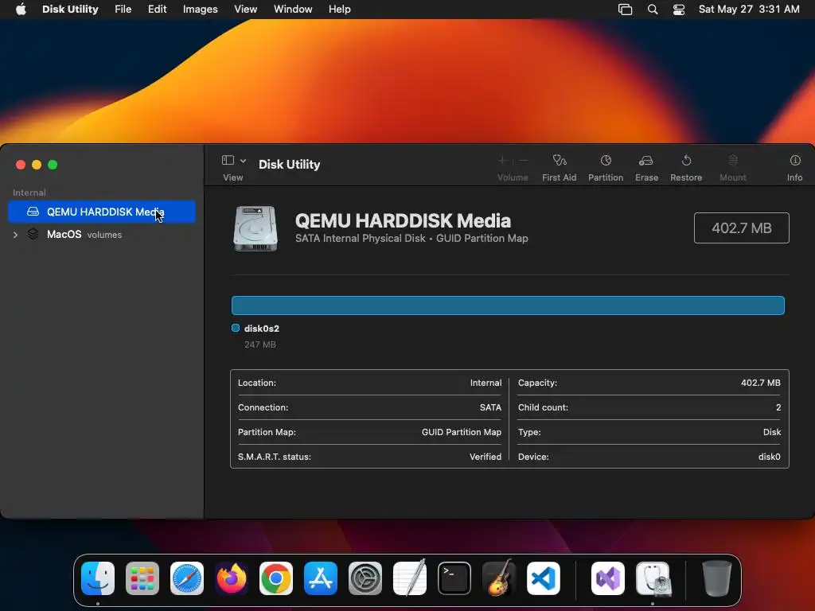The height and width of the screenshot is (611, 815).
Task: Open Terminal from the Dock
Action: click(454, 578)
